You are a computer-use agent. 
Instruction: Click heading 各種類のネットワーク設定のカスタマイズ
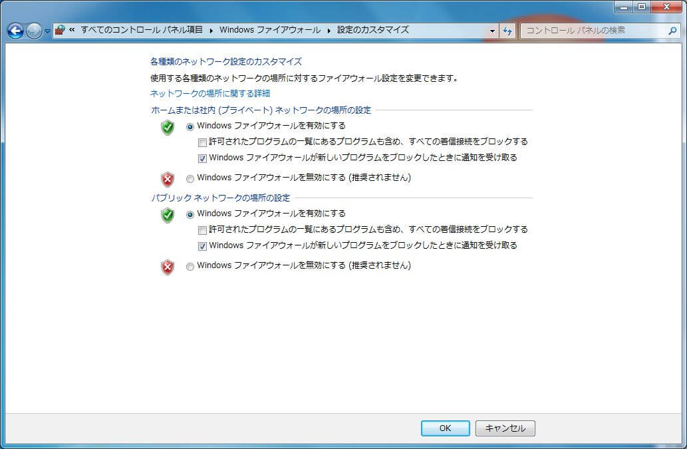(x=226, y=61)
